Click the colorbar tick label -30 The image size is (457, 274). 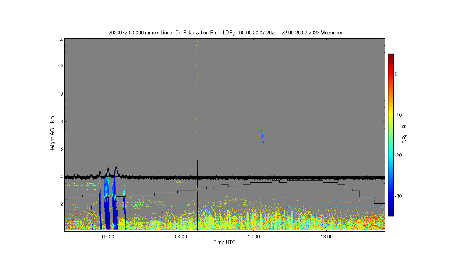(399, 196)
